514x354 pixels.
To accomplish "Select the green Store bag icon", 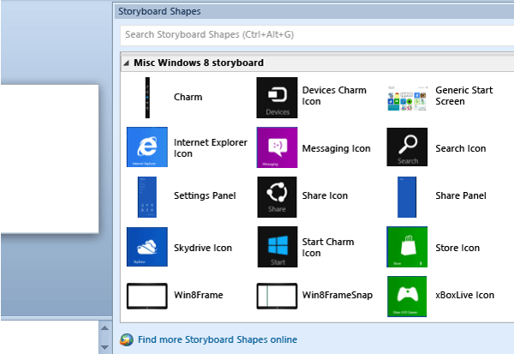I will tap(407, 247).
